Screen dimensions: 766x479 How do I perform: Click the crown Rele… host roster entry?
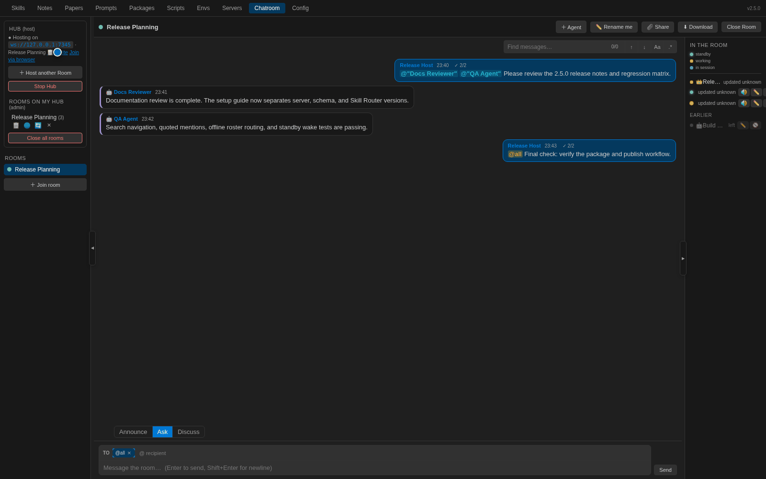pyautogui.click(x=708, y=82)
